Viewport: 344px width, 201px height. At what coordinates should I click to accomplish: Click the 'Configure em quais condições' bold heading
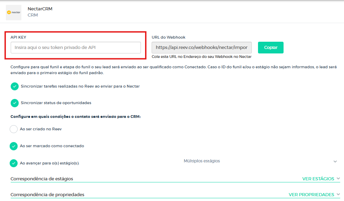[x=76, y=117]
